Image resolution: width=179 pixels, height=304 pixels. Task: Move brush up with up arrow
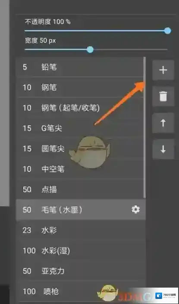coord(163,123)
